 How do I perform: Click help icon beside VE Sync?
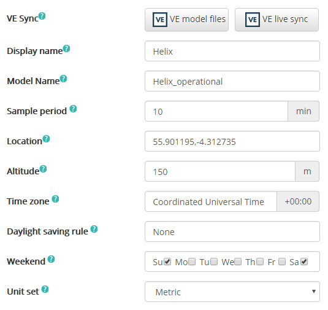pyautogui.click(x=42, y=16)
